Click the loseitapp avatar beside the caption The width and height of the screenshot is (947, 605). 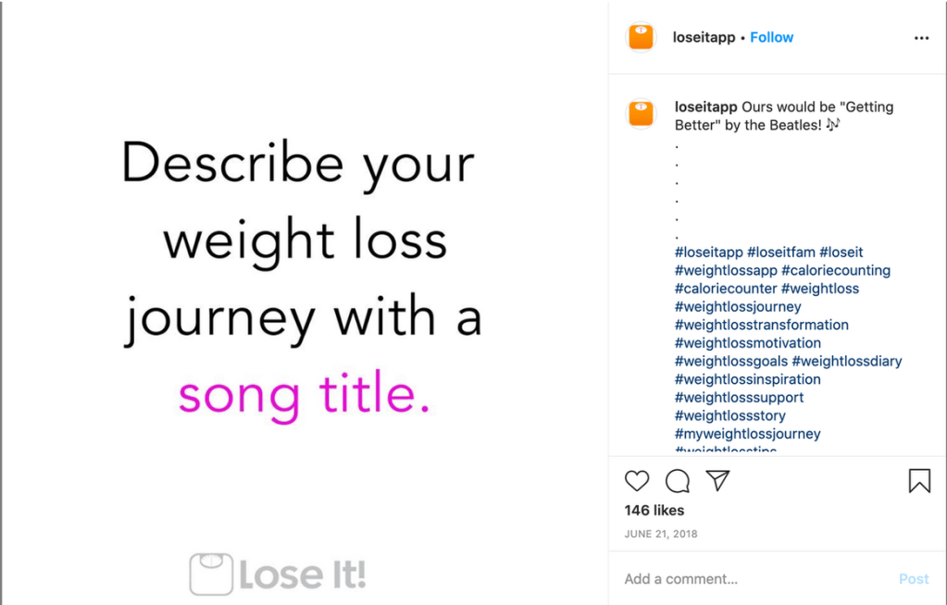tap(642, 113)
